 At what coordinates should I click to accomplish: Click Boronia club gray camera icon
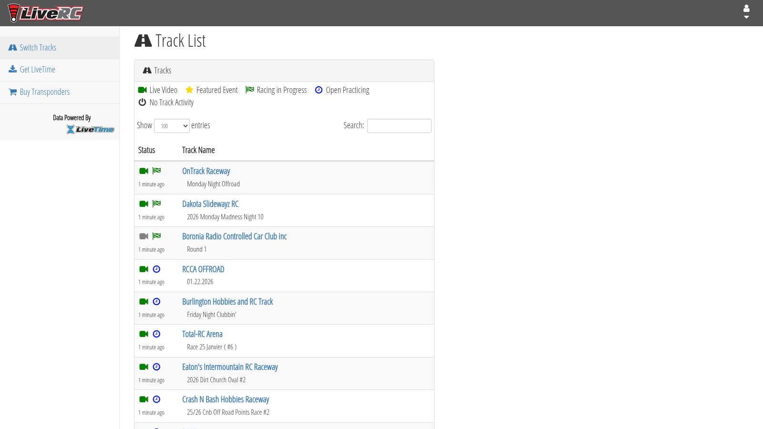pyautogui.click(x=144, y=236)
